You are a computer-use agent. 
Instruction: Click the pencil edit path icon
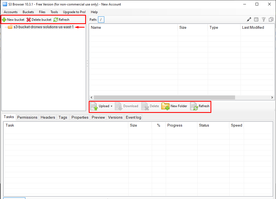coord(249,19)
